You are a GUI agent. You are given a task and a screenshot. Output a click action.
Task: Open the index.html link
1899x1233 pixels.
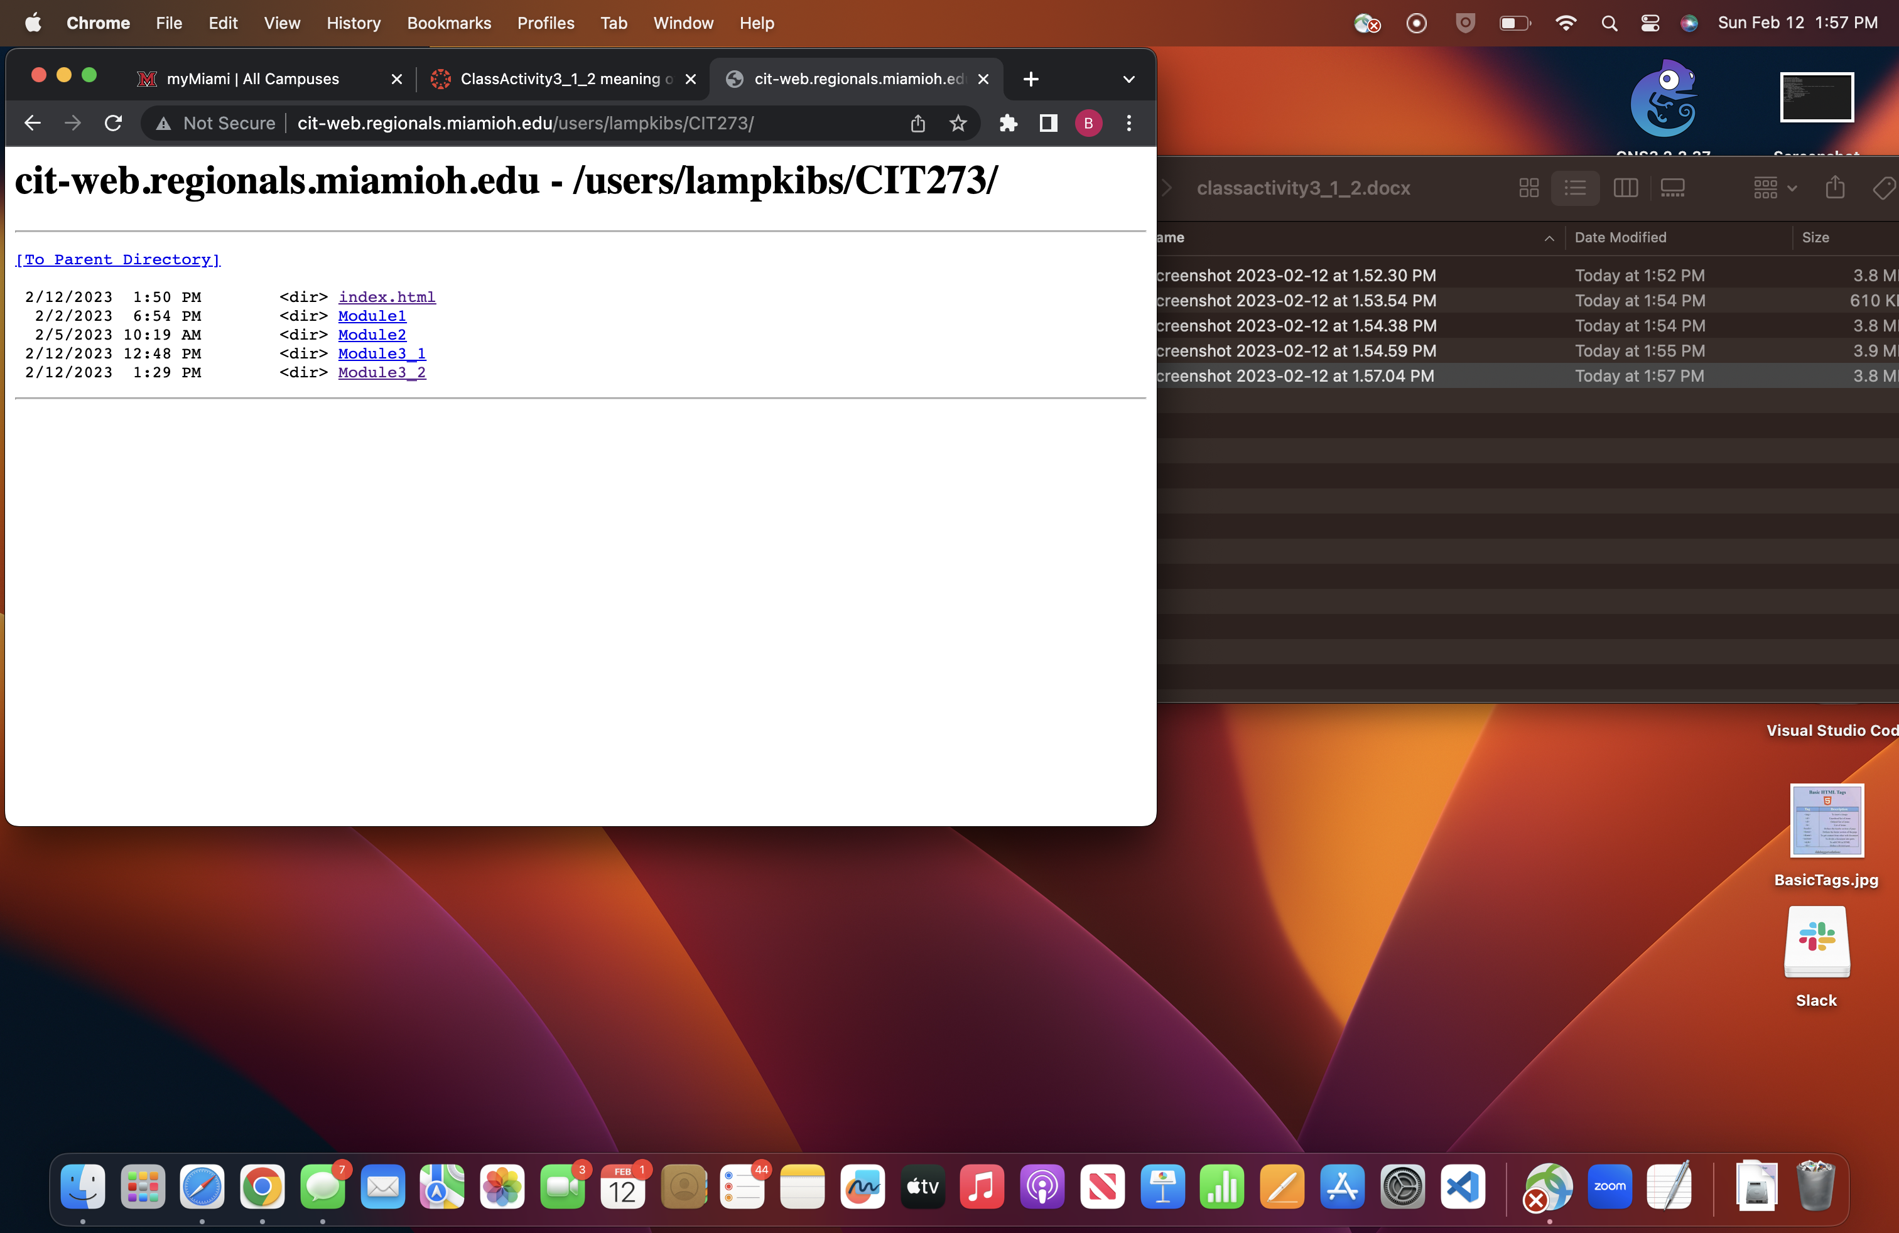(x=387, y=297)
